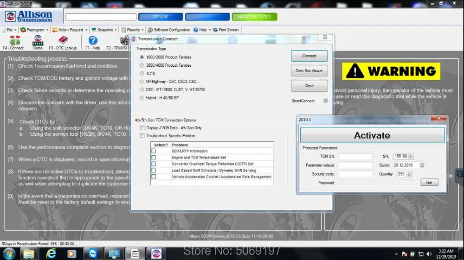This screenshot has height=260, width=464.
Task: Select the TC10 transmission type
Action: 142,74
